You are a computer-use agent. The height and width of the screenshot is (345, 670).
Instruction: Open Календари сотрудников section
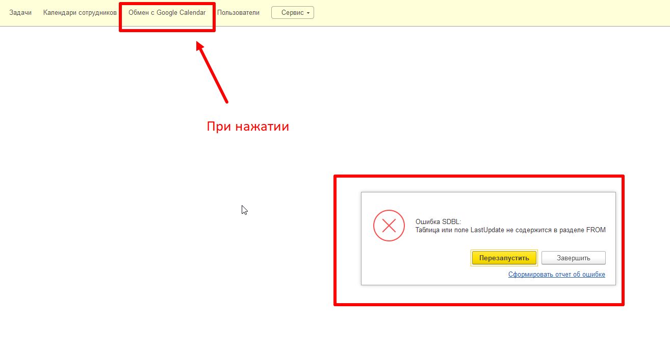coord(80,13)
